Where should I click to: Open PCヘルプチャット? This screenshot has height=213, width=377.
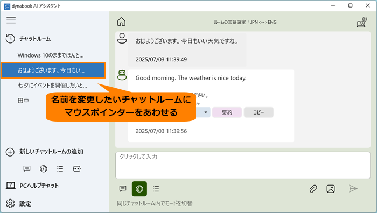coord(39,186)
